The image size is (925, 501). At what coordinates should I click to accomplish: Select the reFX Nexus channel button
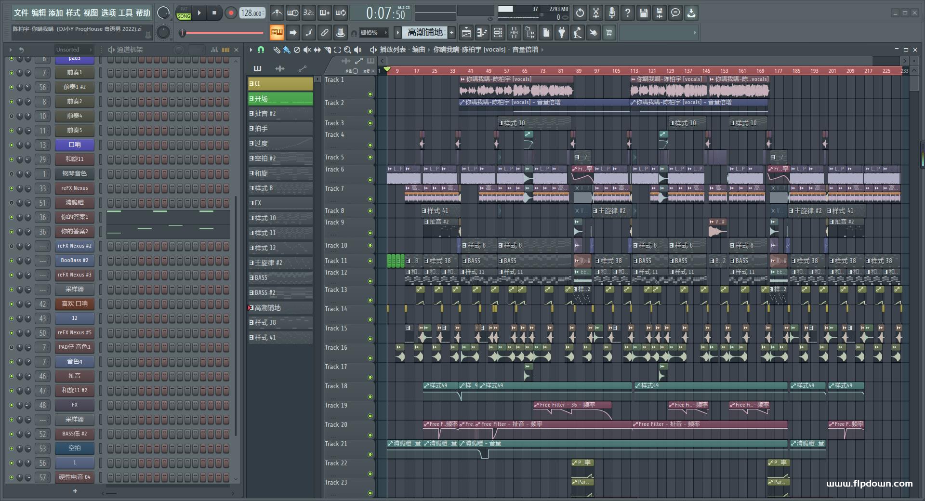[75, 188]
